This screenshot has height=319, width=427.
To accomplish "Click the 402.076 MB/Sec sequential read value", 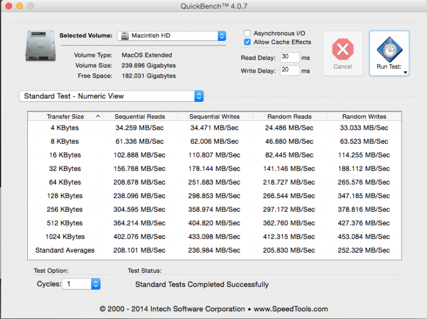I will click(x=139, y=236).
